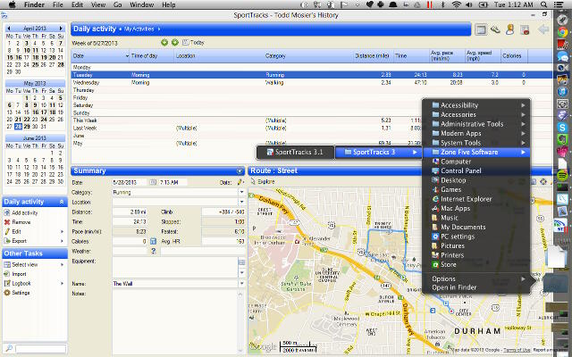The width and height of the screenshot is (572, 357).
Task: Click the Distance column header
Action: [x=372, y=55]
